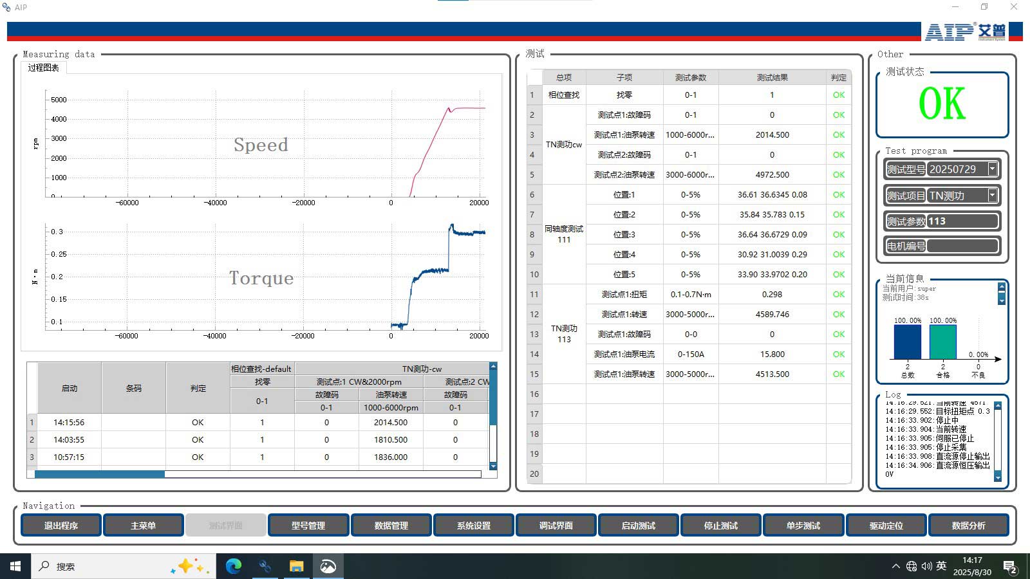Click the 电机编号 input field
Viewport: 1030px width, 579px height.
962,246
